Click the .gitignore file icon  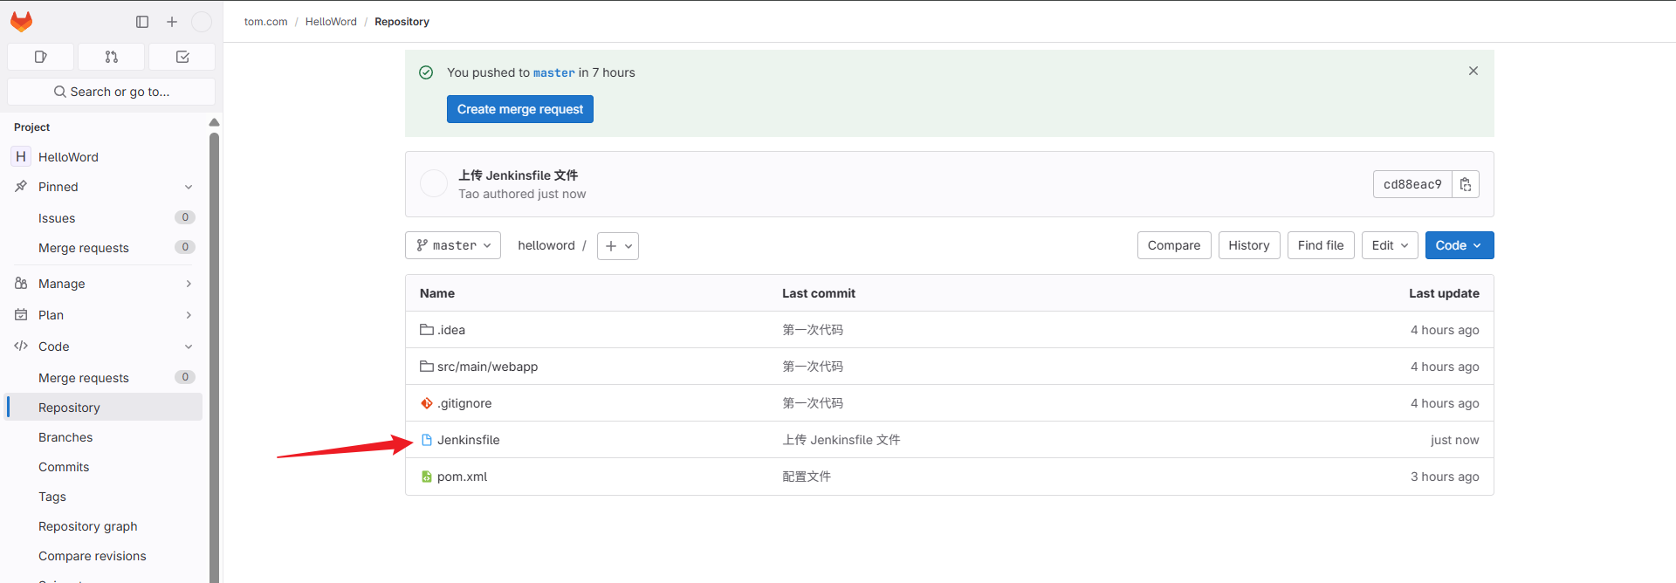click(427, 403)
